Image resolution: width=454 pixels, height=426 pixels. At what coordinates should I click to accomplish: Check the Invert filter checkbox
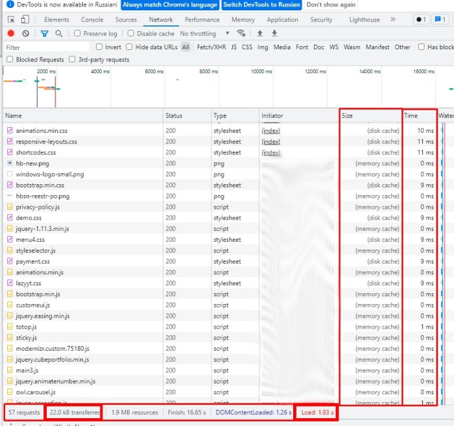(99, 47)
